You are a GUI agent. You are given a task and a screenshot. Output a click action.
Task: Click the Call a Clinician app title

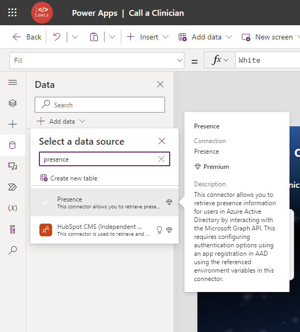click(156, 13)
